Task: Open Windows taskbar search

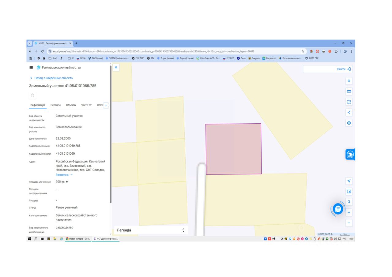Action: pos(36,239)
